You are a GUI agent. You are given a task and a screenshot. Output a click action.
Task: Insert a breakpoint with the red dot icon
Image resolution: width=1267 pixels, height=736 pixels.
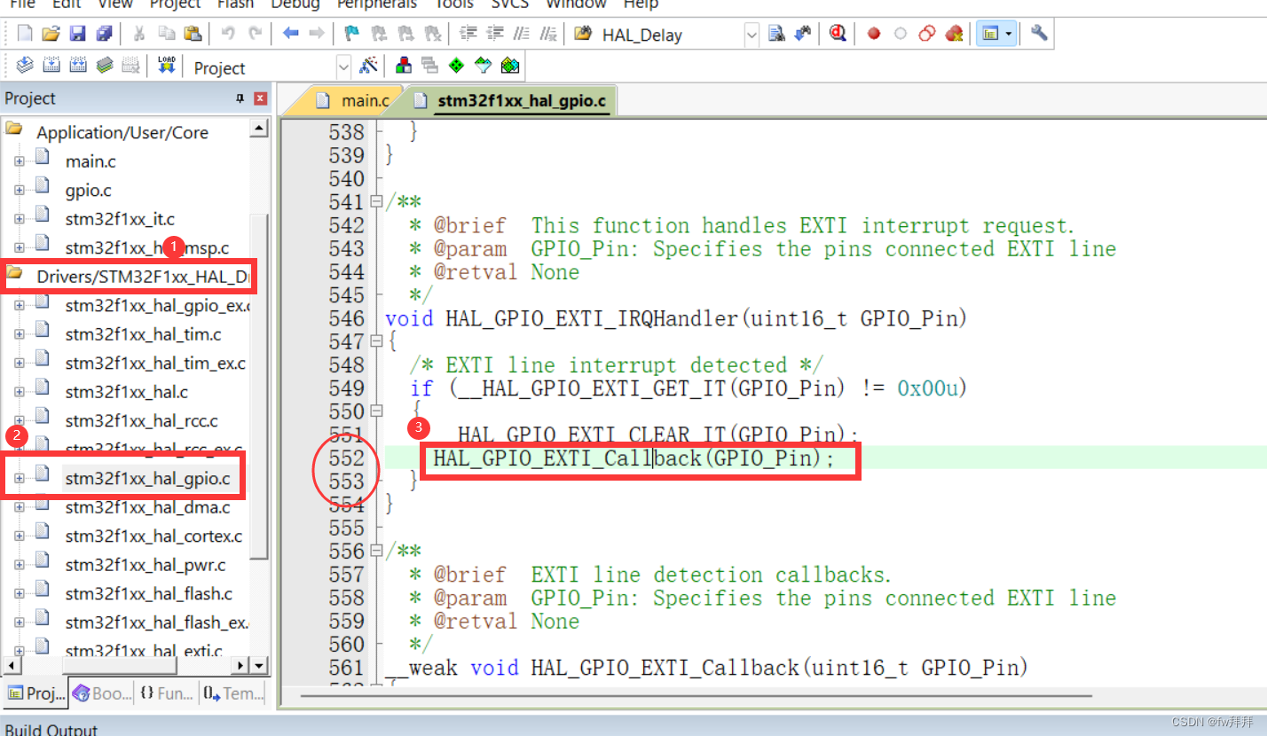pyautogui.click(x=874, y=34)
